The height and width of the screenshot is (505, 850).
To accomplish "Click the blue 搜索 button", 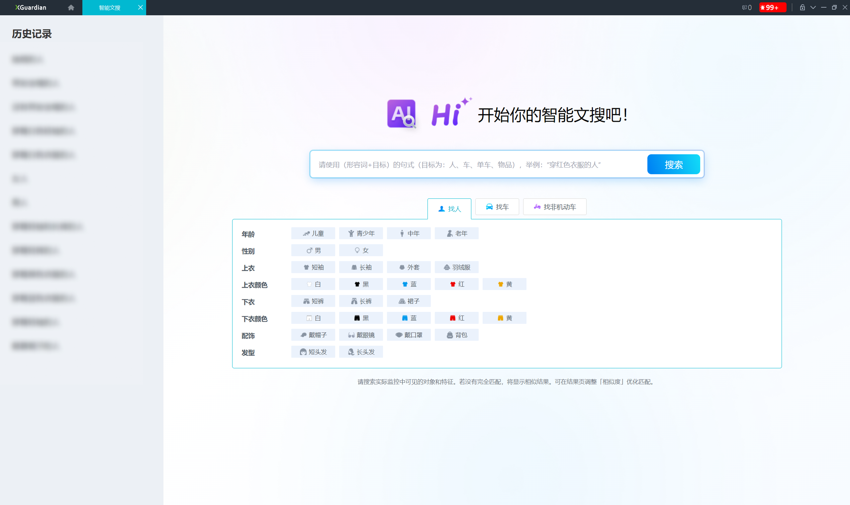I will (674, 164).
